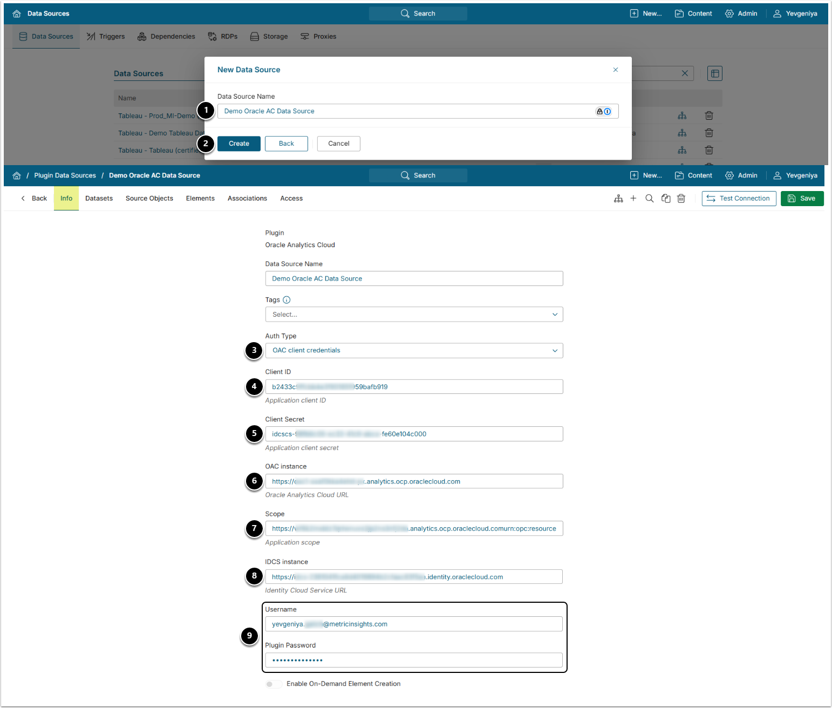
Task: Click into the Client ID field
Action: [414, 387]
